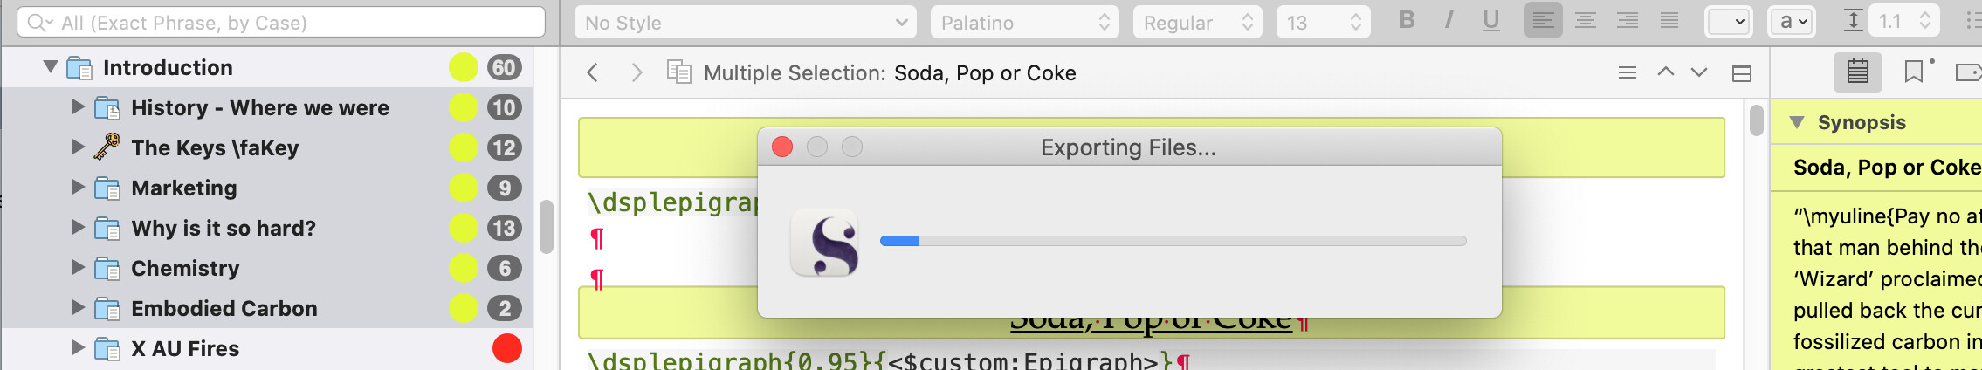Collapse the Synopsis section
Viewport: 1982px width, 370px height.
click(x=1797, y=122)
